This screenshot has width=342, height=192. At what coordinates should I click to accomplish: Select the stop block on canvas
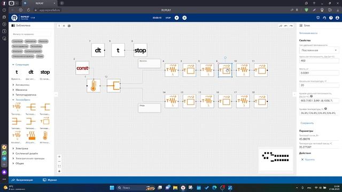click(140, 50)
